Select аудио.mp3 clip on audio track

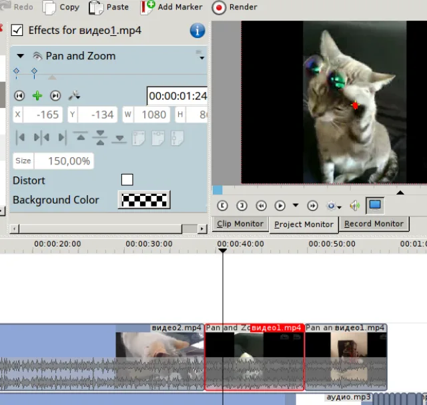pyautogui.click(x=348, y=398)
